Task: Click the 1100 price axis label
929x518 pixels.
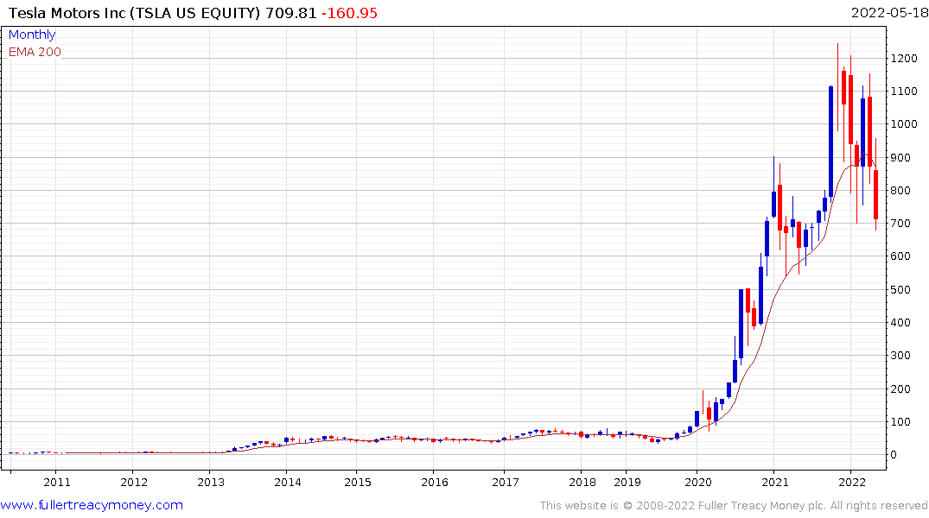Action: pos(904,92)
